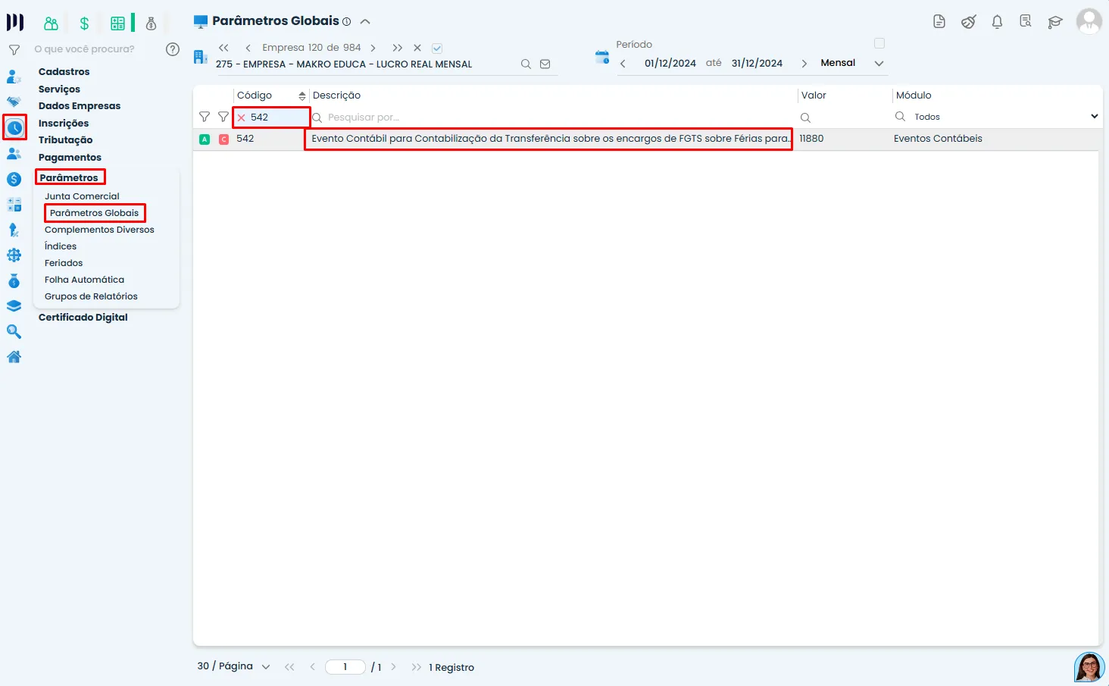
Task: Click the first grid filter funnel
Action: [205, 117]
